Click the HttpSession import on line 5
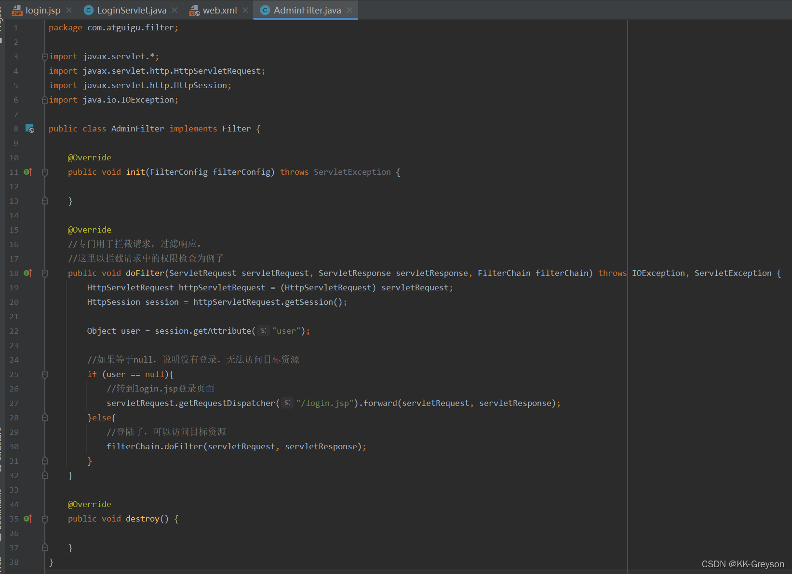This screenshot has width=792, height=574. pos(140,85)
